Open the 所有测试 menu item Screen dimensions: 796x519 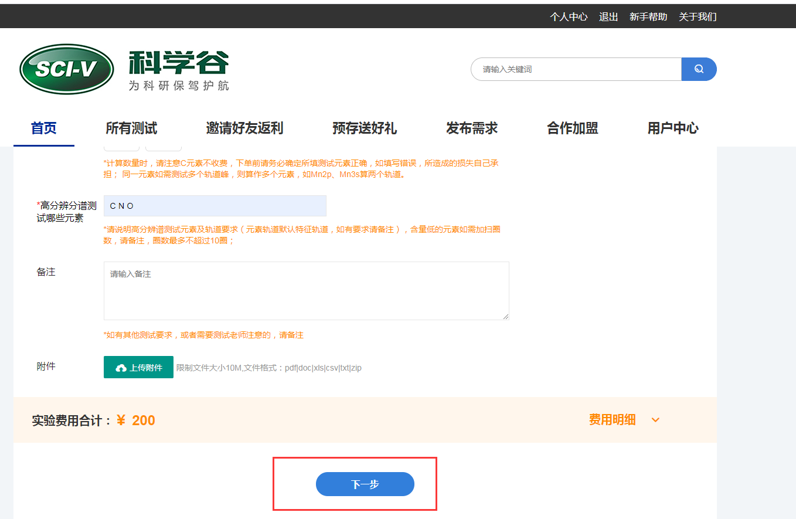(131, 128)
